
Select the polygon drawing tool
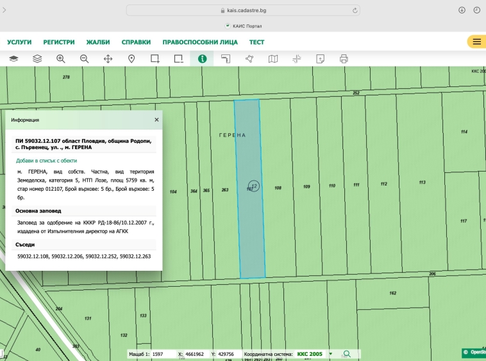click(x=249, y=58)
